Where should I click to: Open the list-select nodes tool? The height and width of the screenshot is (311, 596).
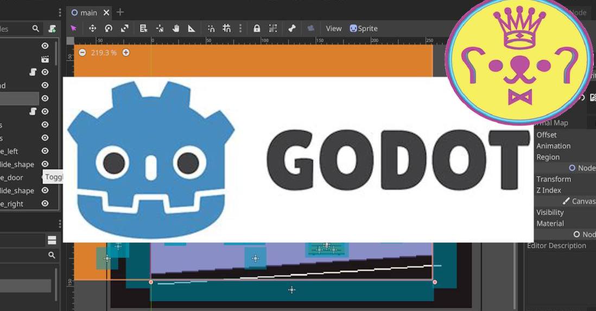point(143,28)
